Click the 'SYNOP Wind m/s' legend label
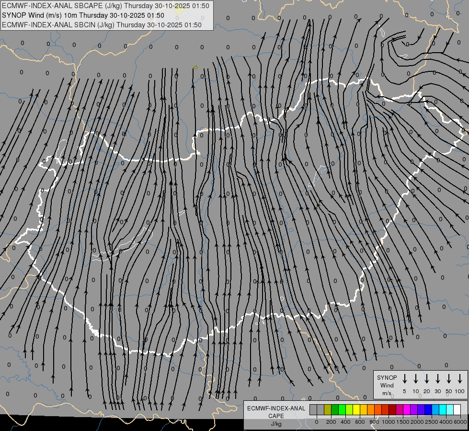The height and width of the screenshot is (431, 469). pos(387,385)
